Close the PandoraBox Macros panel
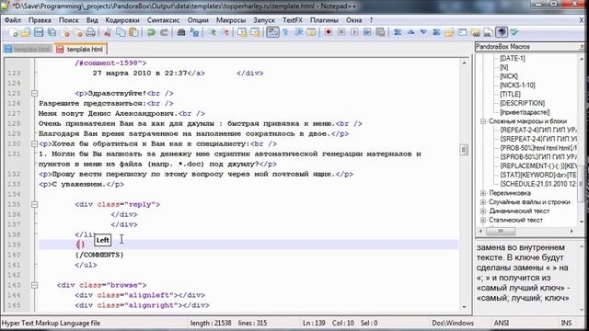 point(582,47)
